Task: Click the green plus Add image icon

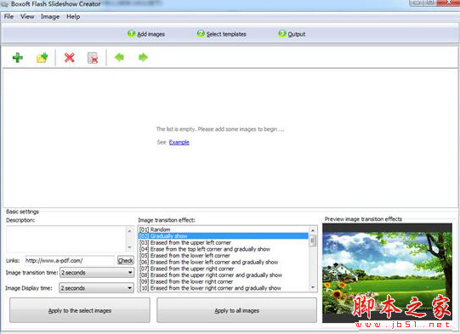Action: (18, 58)
